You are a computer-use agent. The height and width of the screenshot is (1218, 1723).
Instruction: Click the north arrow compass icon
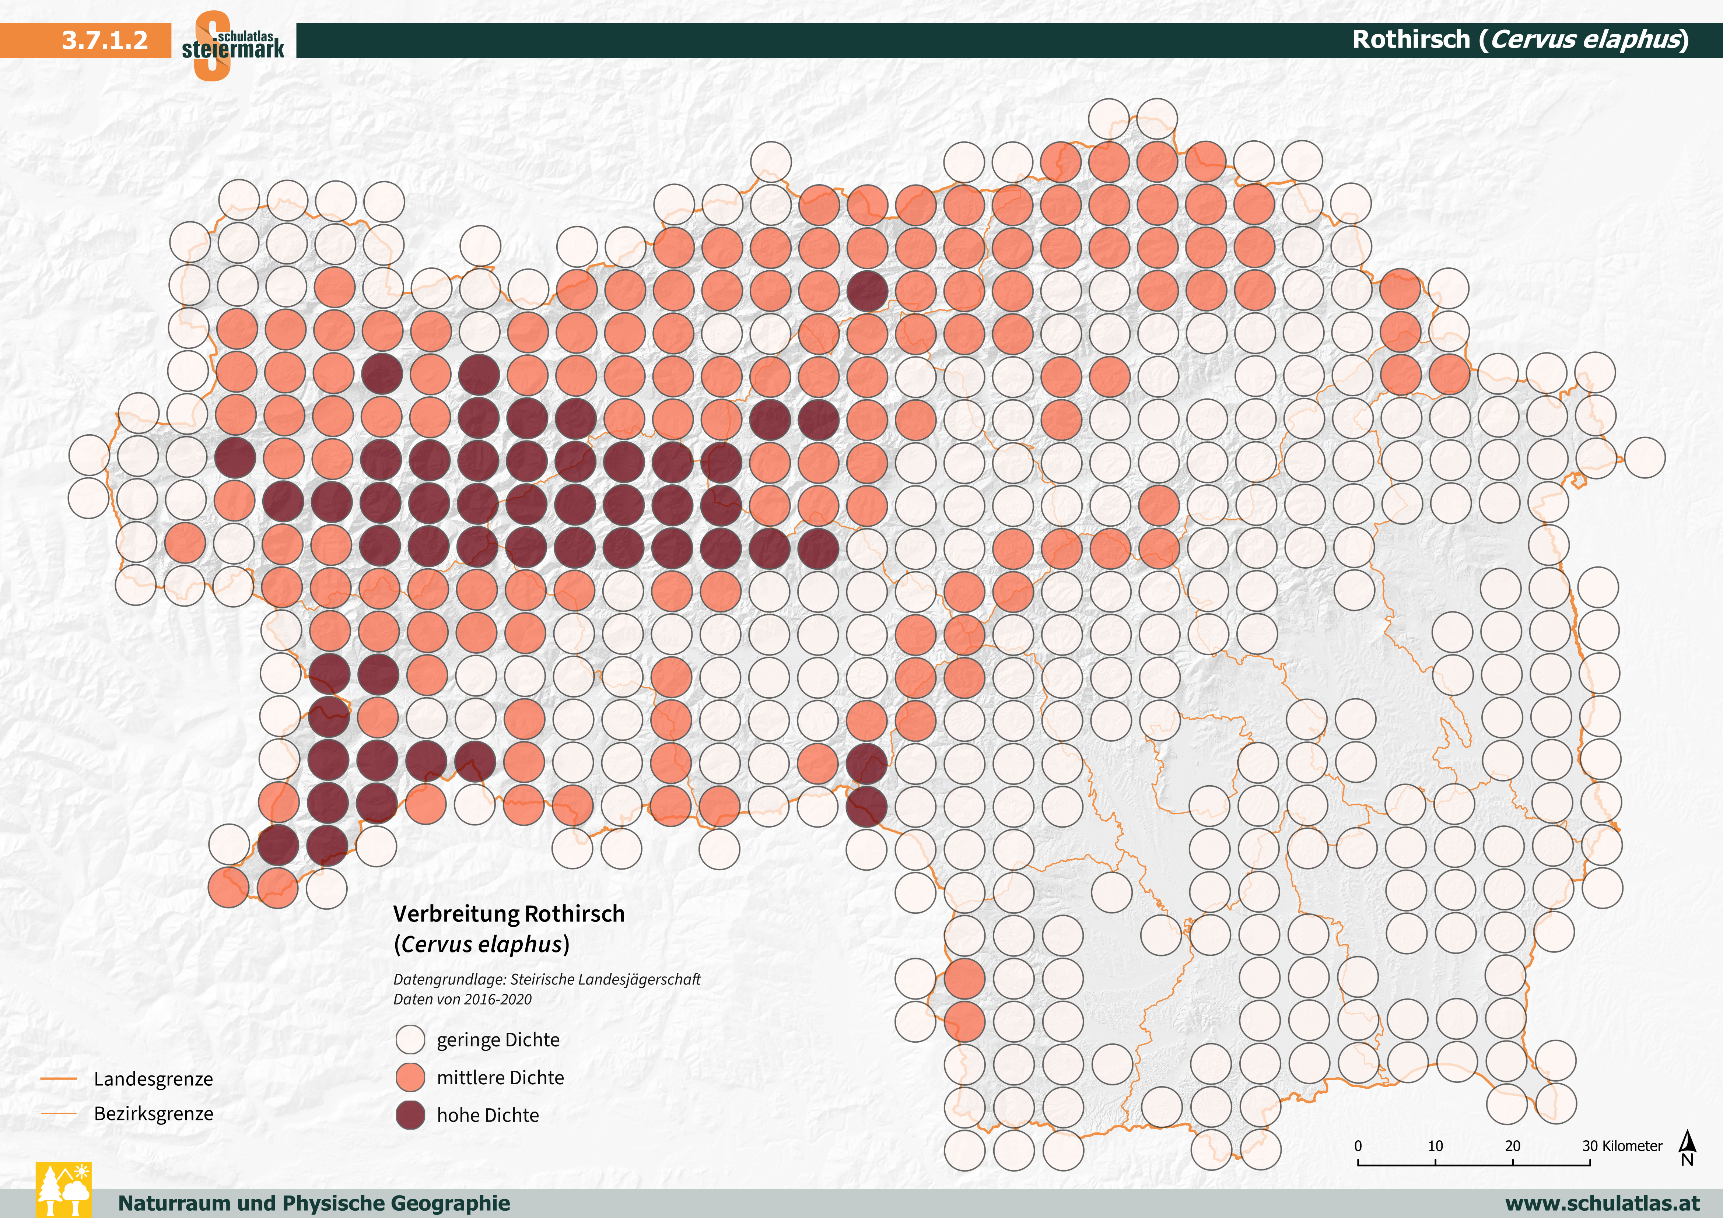[1687, 1148]
